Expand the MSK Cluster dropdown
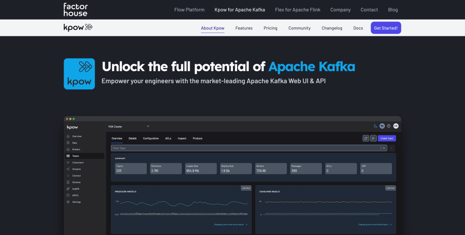 click(148, 126)
